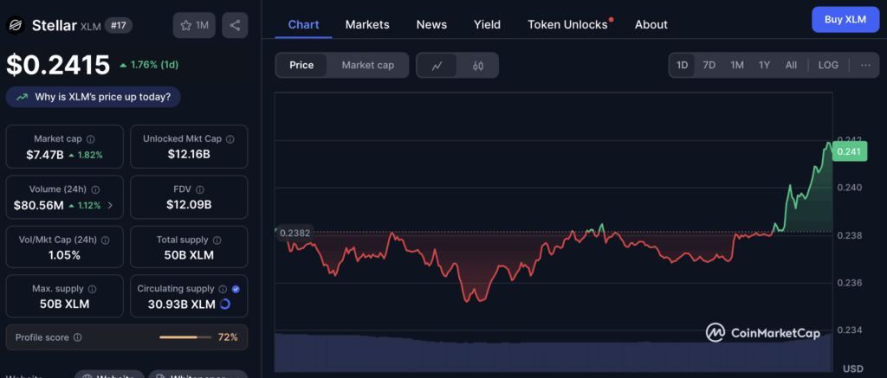Open Unlocked Mkt Cap info icon

[x=230, y=139]
